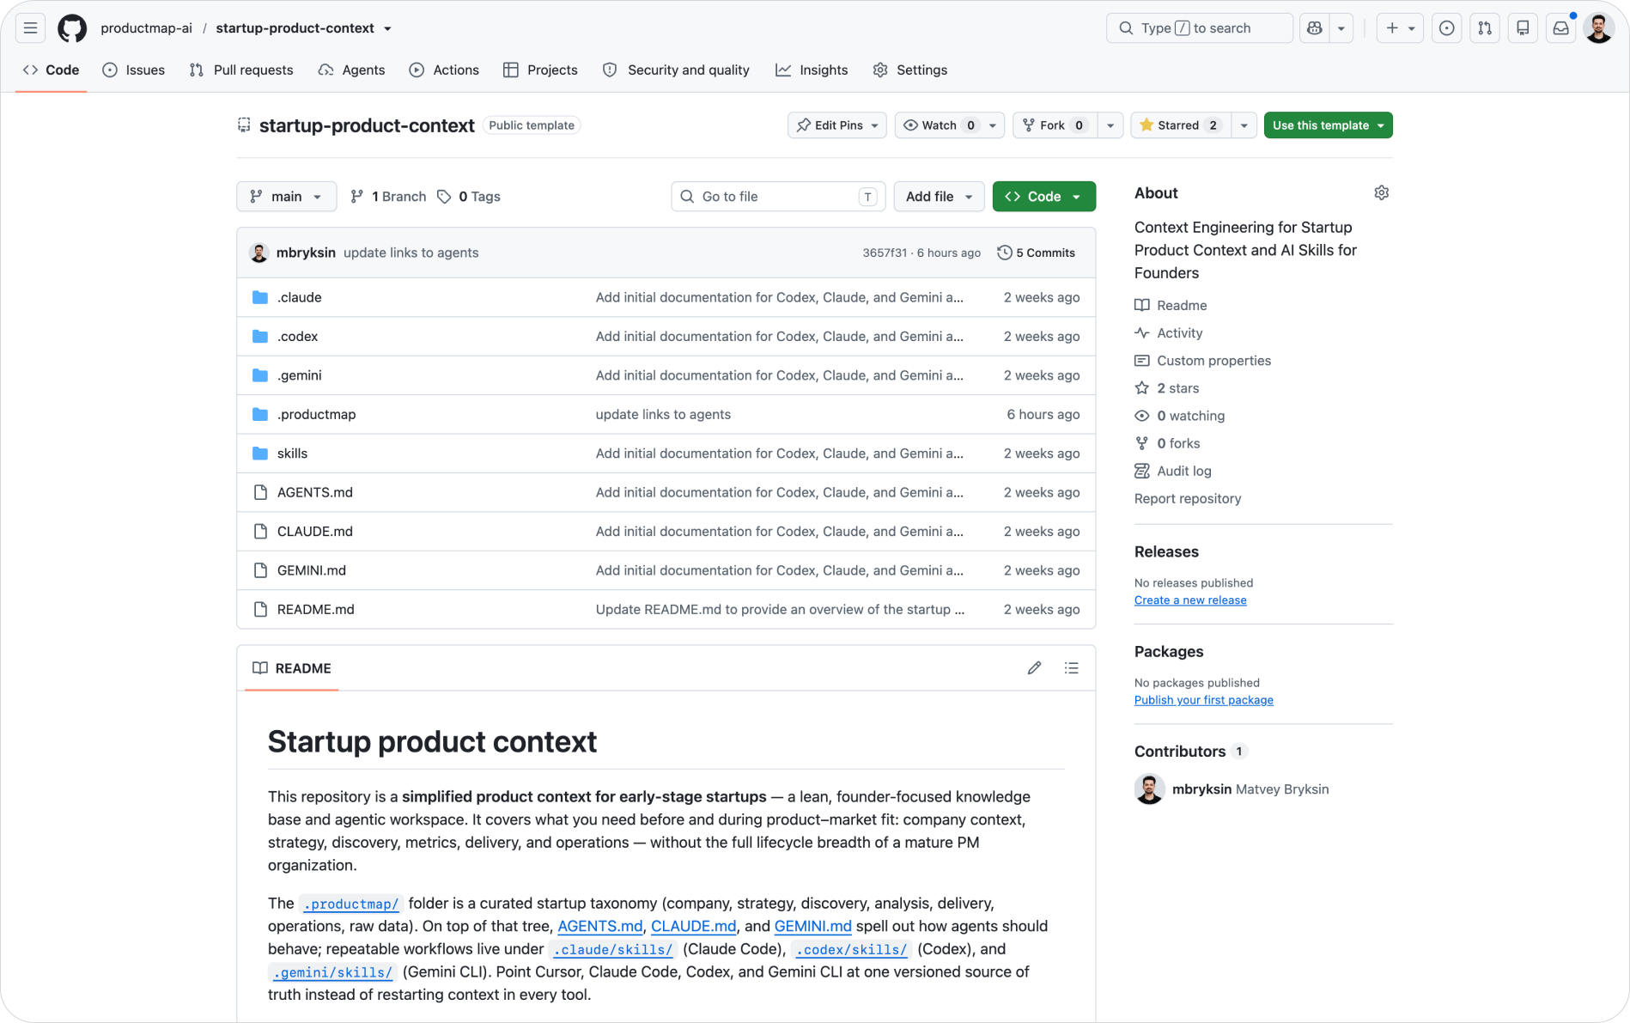Open the .codex folder
The width and height of the screenshot is (1630, 1023).
pos(297,337)
